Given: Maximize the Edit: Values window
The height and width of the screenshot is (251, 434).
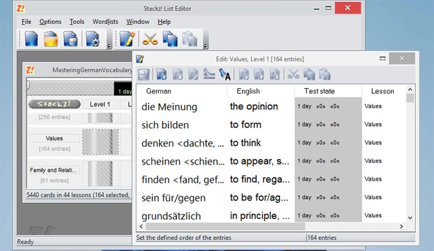Looking at the screenshot, I should click(383, 58).
